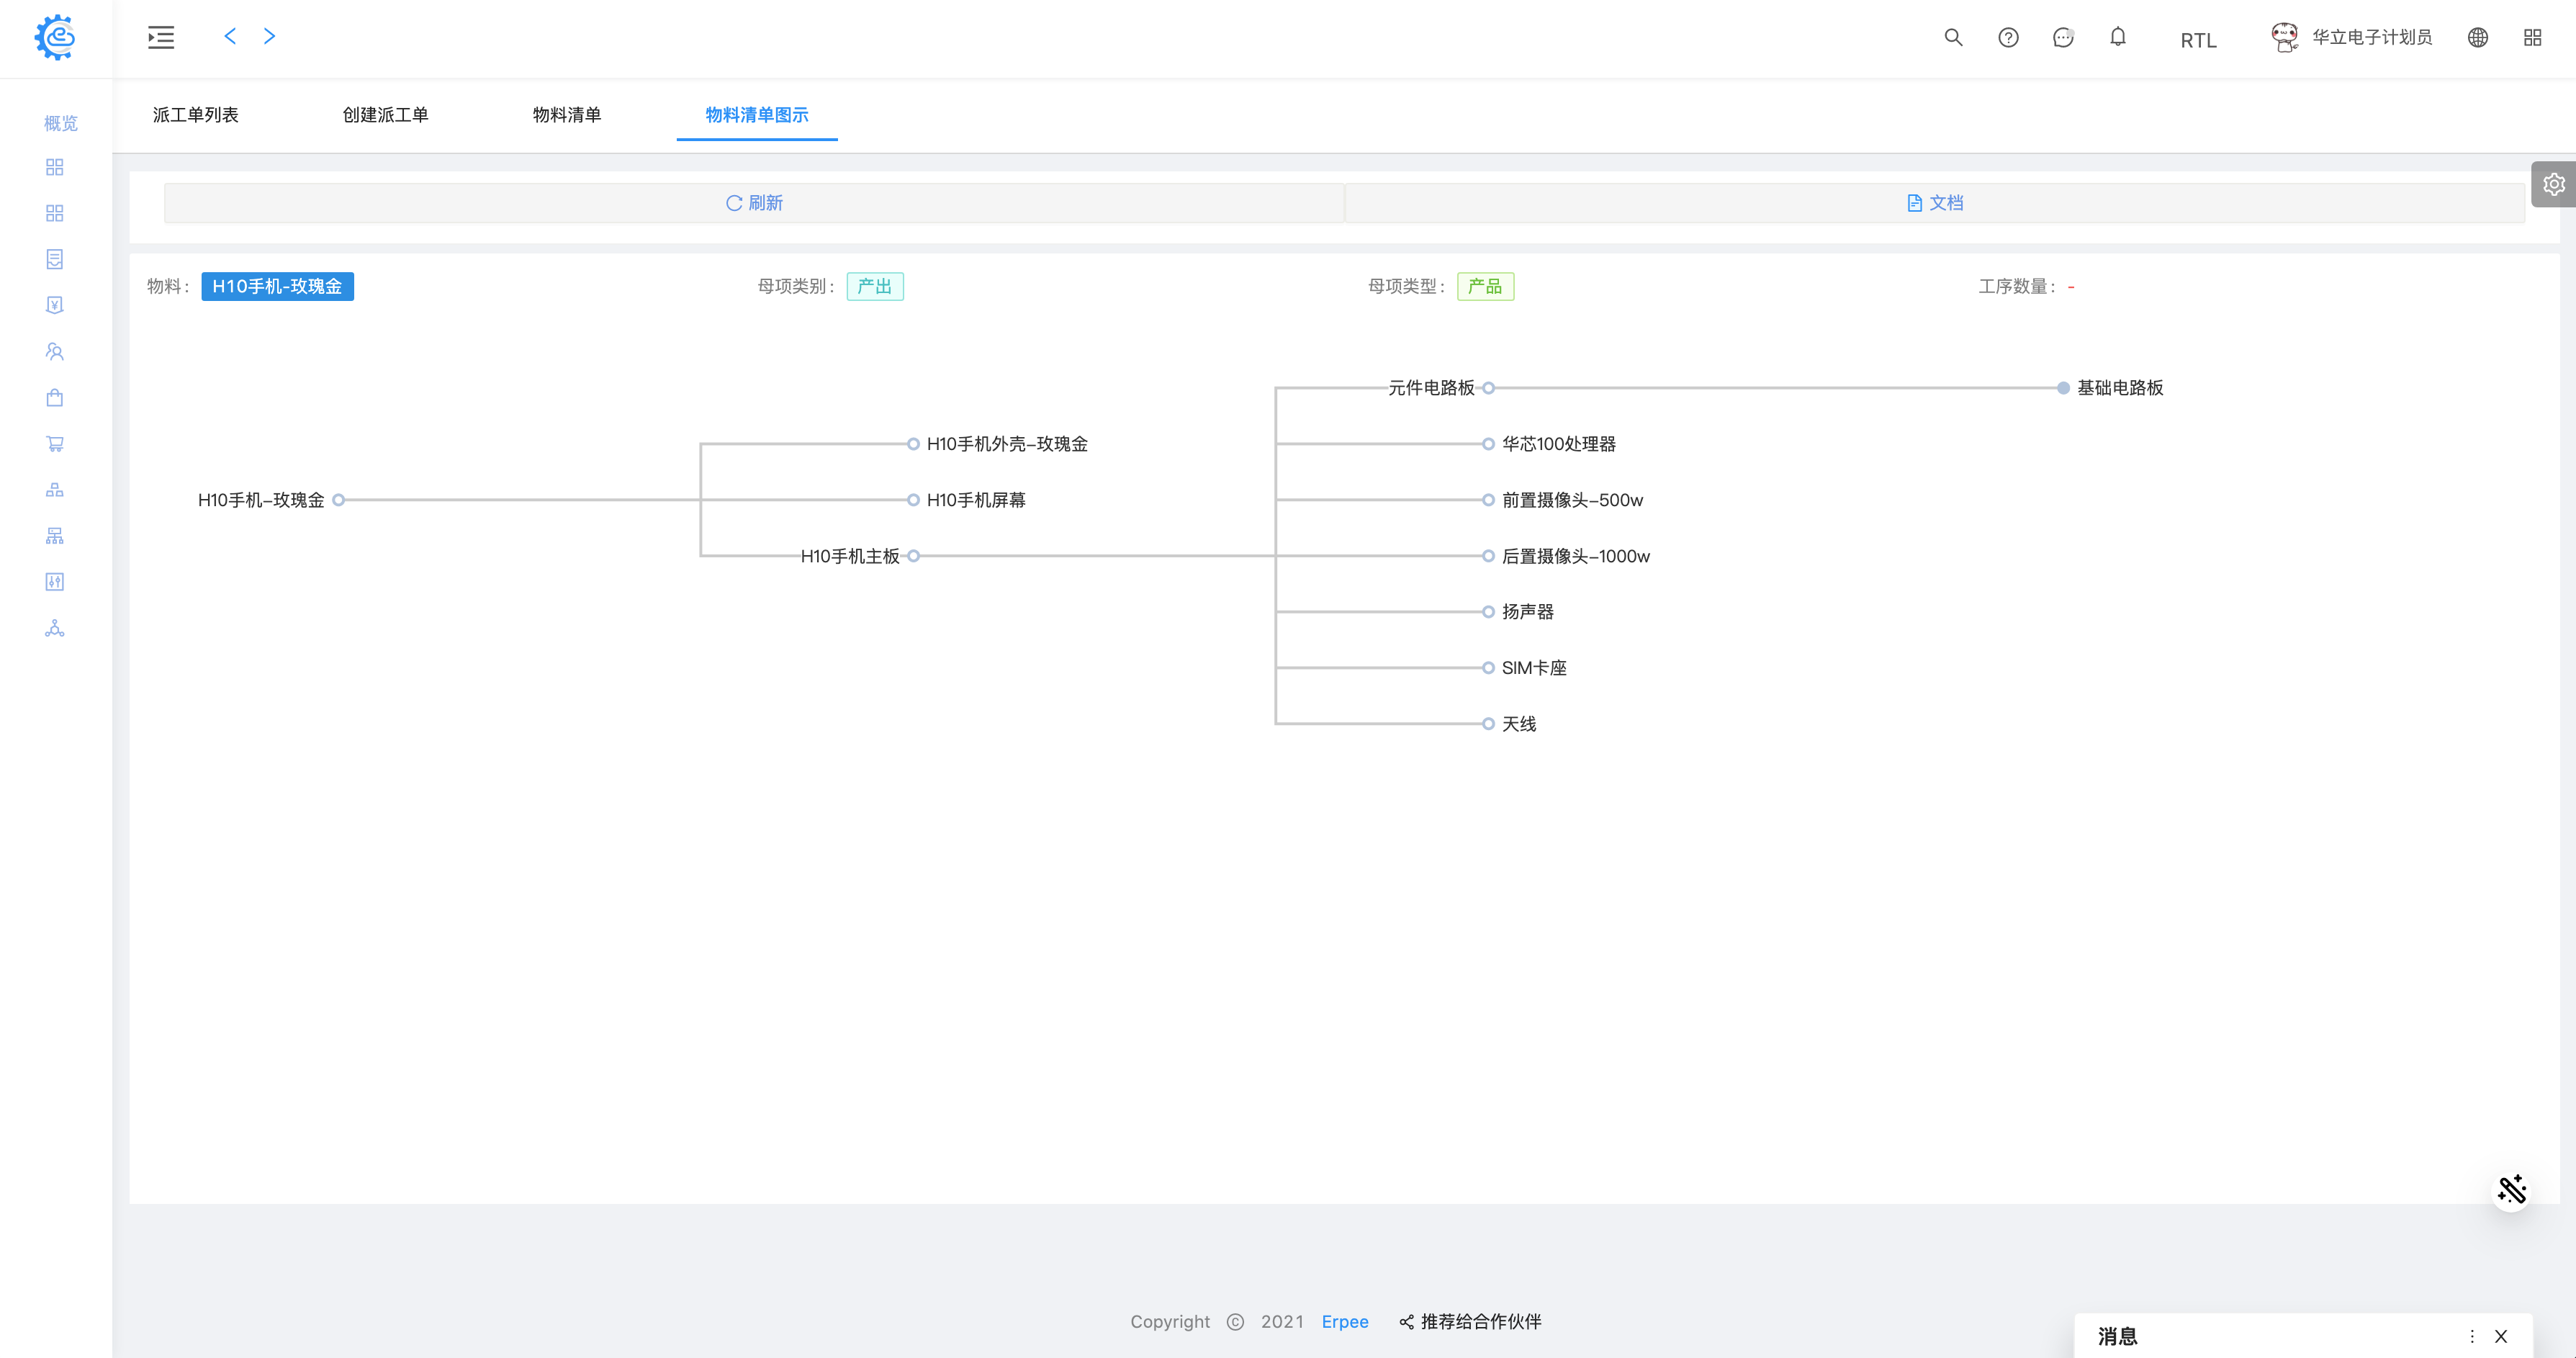Click the notification bell icon
2576x1358 pixels.
pyautogui.click(x=2117, y=38)
